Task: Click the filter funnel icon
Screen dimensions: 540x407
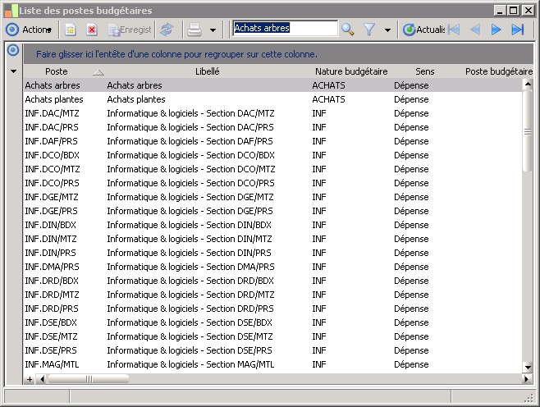Action: click(x=370, y=30)
